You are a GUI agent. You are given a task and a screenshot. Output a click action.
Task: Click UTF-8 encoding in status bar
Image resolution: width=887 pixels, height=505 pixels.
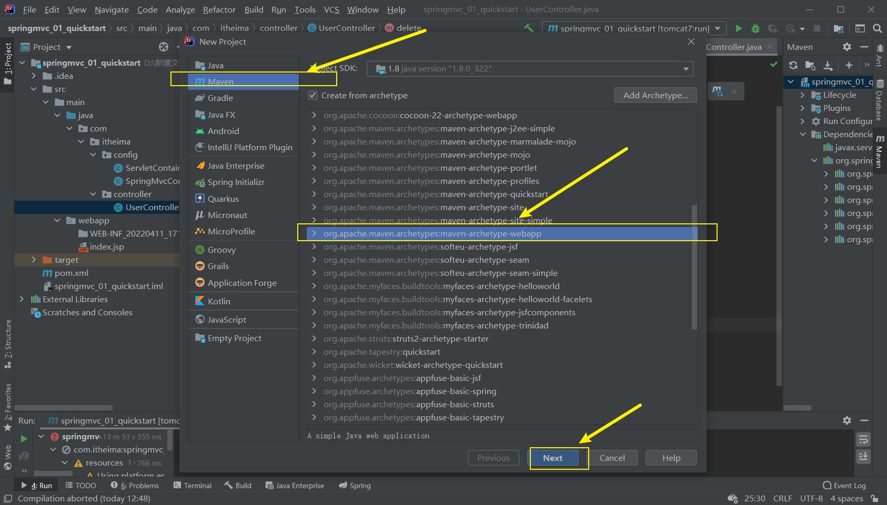pos(811,498)
